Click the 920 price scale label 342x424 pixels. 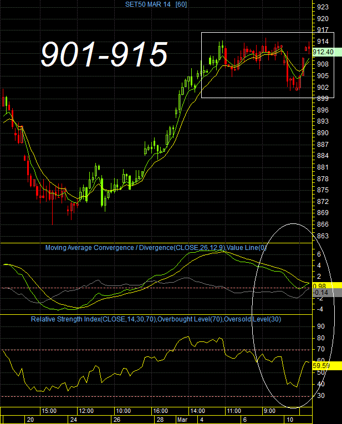coord(323,19)
